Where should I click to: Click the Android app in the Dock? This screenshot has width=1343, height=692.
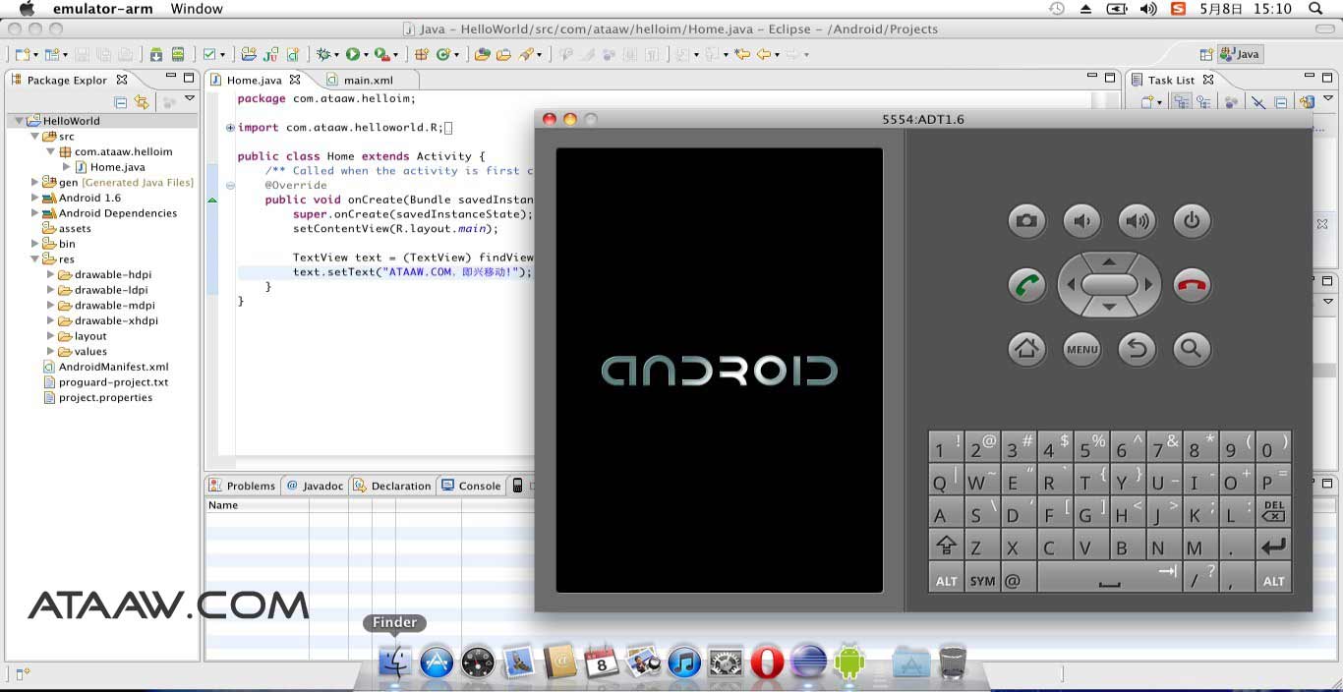(x=848, y=661)
